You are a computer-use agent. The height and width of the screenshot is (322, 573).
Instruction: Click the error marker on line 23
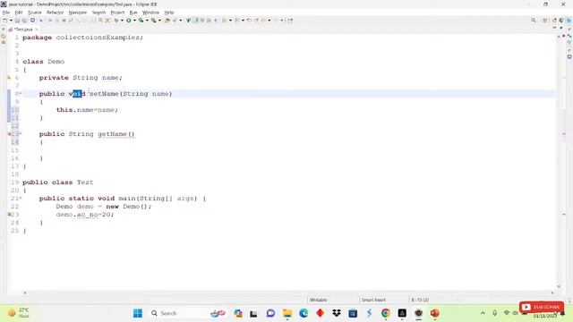click(9, 215)
